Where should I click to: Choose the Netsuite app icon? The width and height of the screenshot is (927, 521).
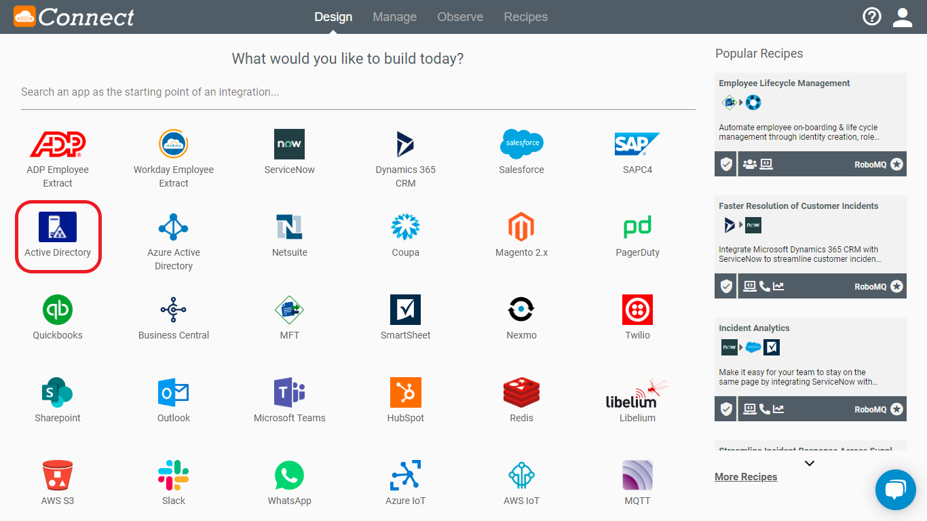(x=290, y=227)
